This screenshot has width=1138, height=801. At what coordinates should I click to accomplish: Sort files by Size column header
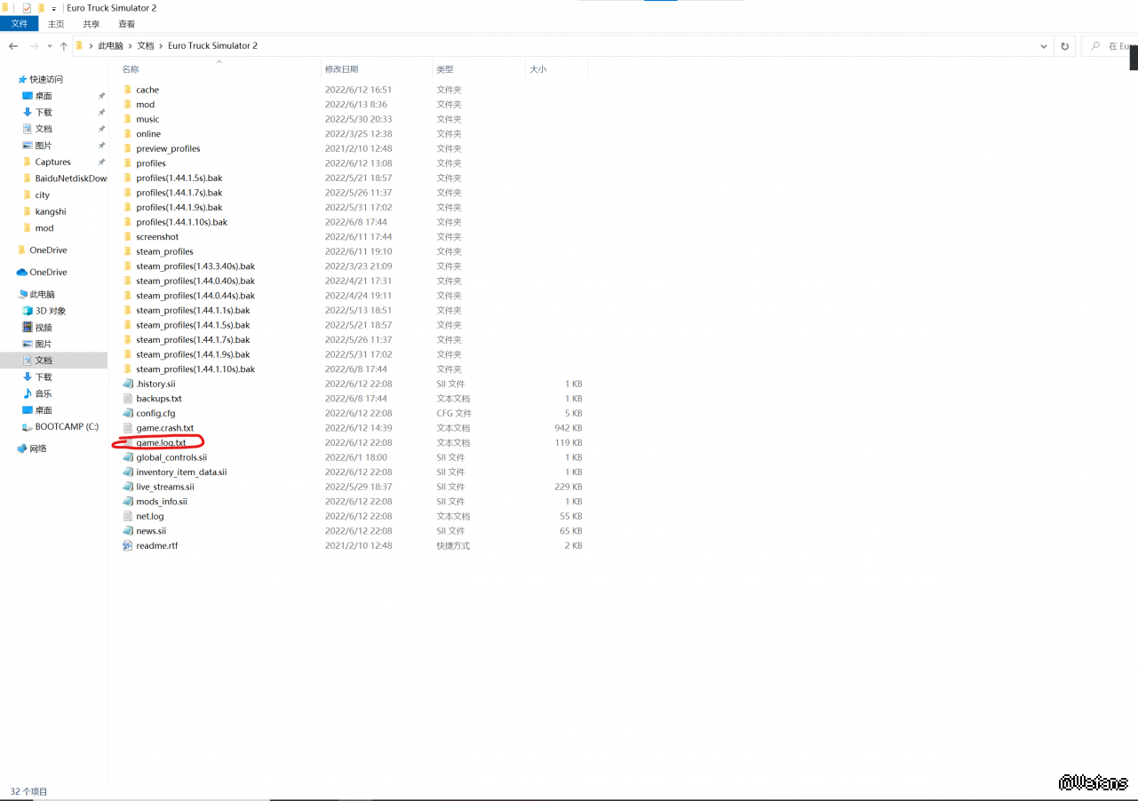click(x=538, y=69)
